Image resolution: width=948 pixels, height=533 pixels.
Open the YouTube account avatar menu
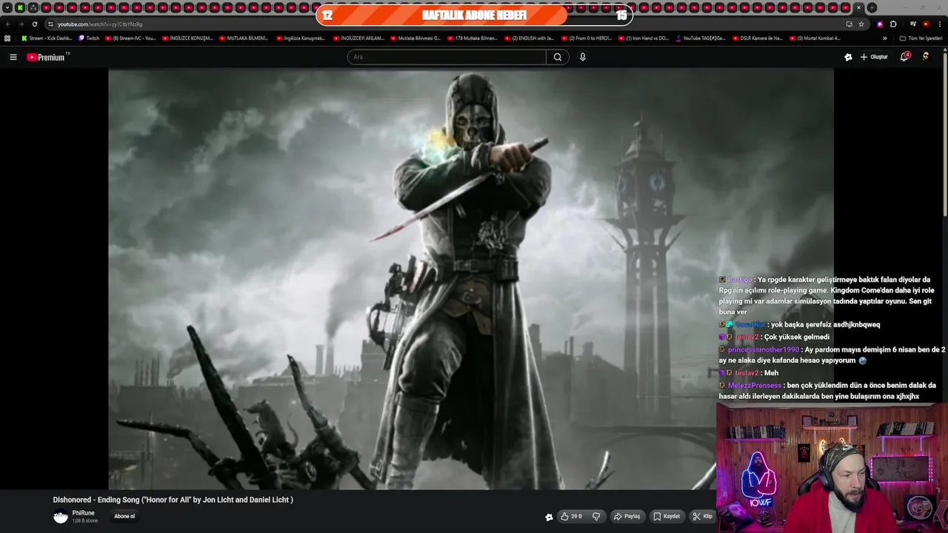click(x=926, y=57)
